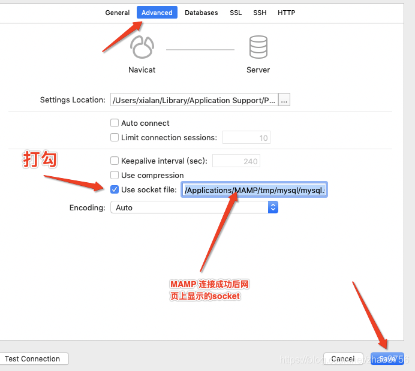Click the Encoding: label
This screenshot has height=371, width=415.
(88, 208)
